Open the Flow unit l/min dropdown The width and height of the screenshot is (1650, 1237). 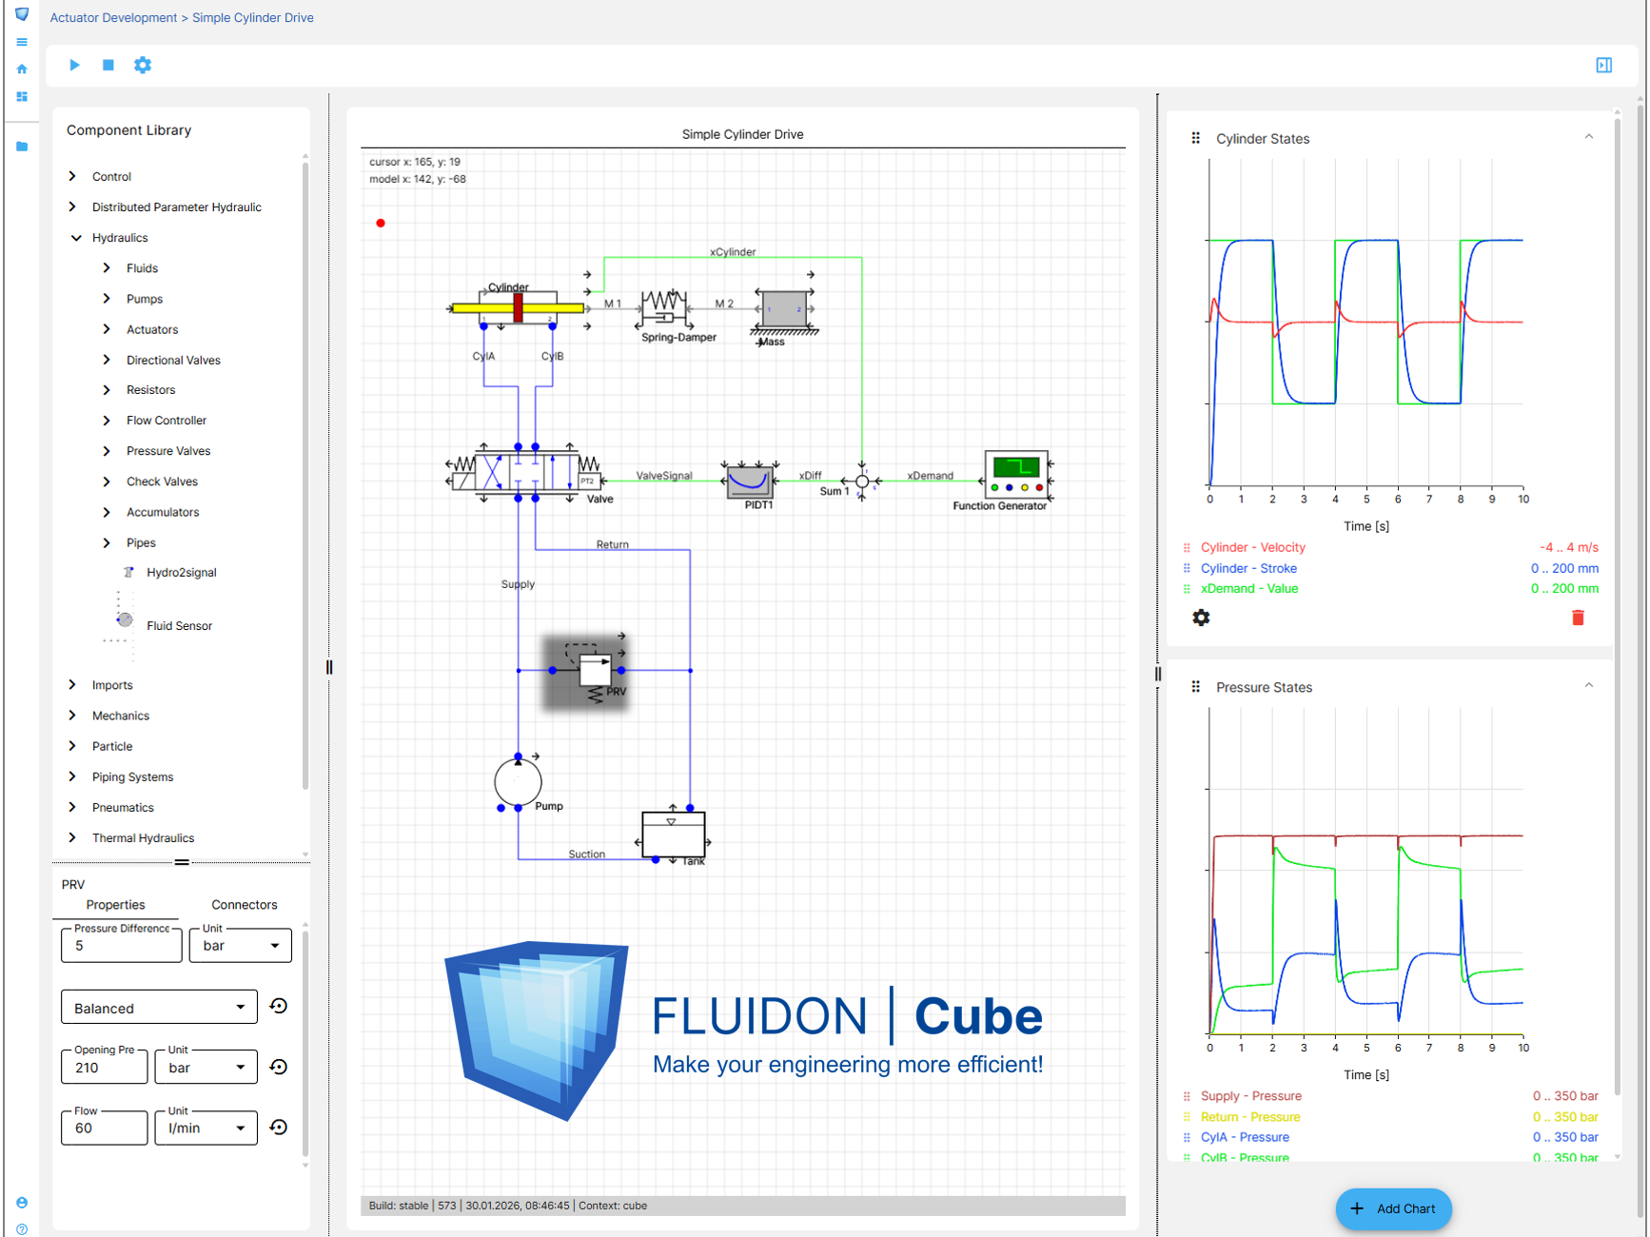click(206, 1128)
